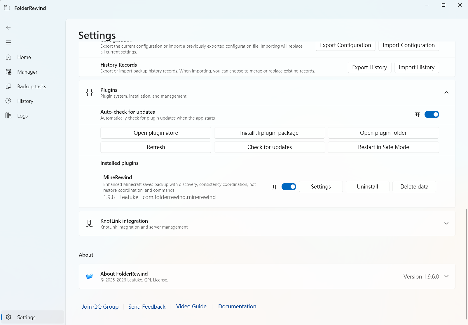The height and width of the screenshot is (325, 468).
Task: Go to Manager page
Action: [x=32, y=72]
